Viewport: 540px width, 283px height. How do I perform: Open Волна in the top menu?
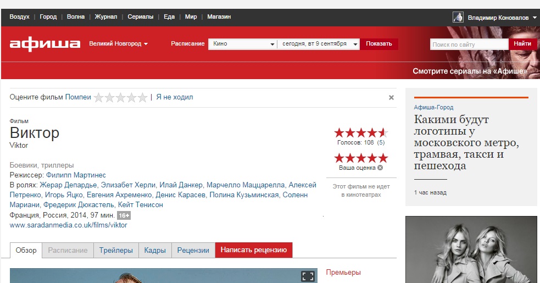[x=76, y=16]
